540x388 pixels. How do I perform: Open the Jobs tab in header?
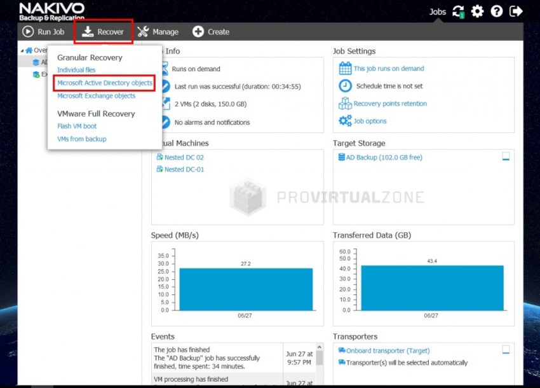pos(437,11)
